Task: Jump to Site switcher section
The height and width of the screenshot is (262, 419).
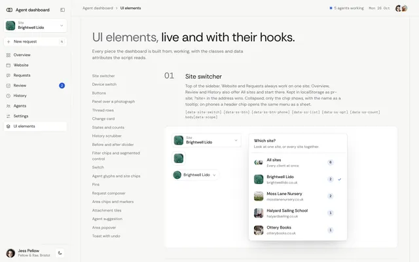Action: pyautogui.click(x=103, y=76)
